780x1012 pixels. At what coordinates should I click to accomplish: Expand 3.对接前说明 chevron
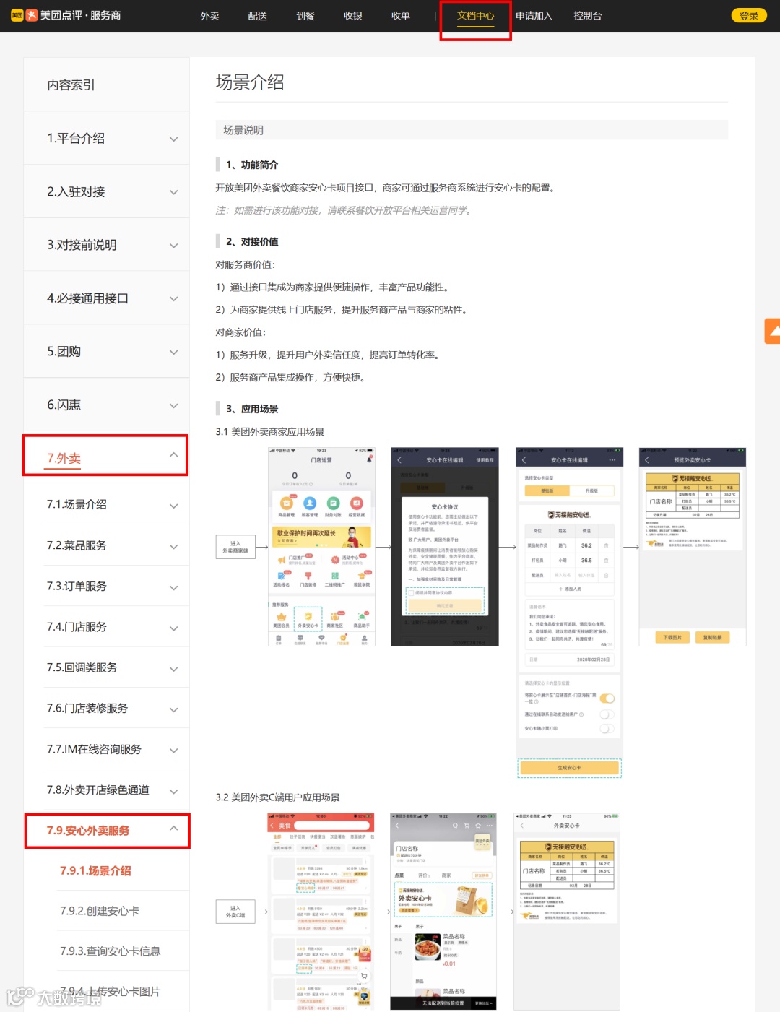pyautogui.click(x=173, y=246)
